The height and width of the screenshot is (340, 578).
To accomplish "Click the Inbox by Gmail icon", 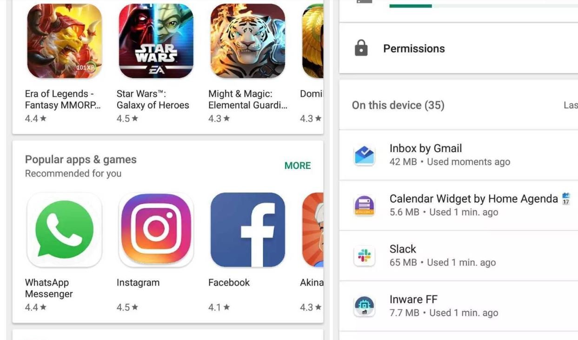I will click(364, 155).
